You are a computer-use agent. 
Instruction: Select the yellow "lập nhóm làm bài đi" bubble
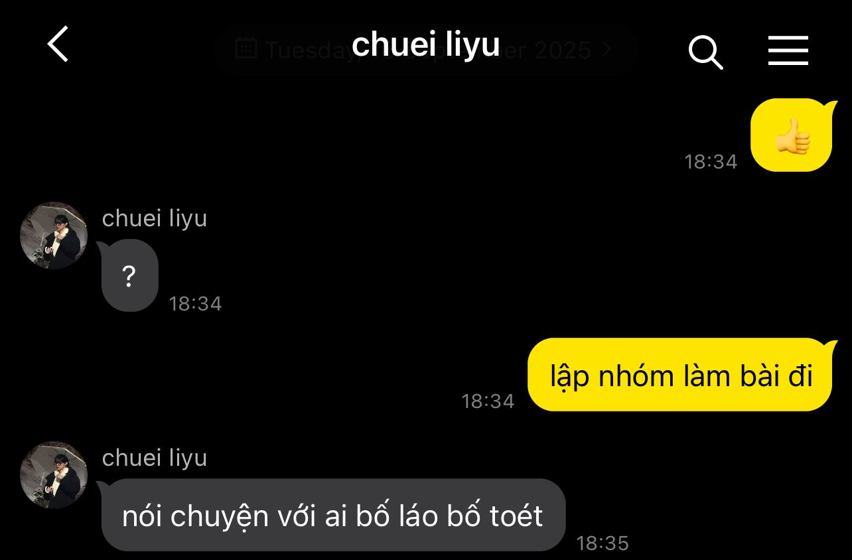point(681,375)
